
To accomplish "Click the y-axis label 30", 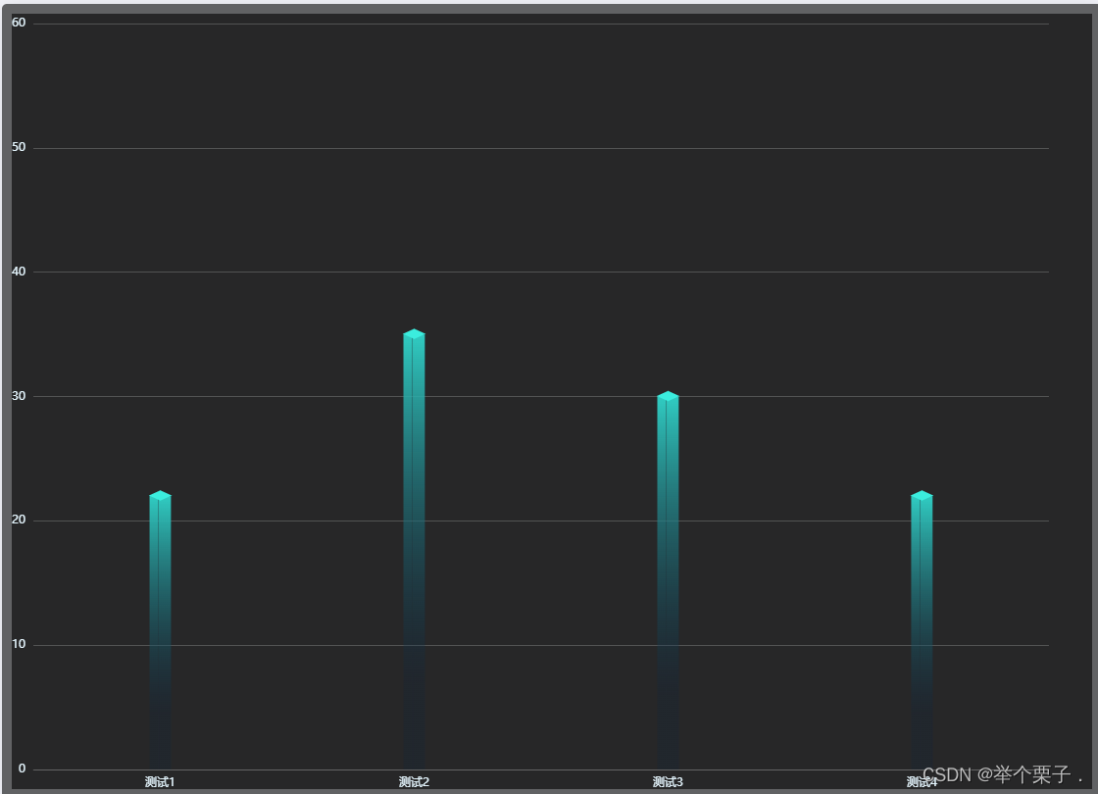I will pos(19,396).
